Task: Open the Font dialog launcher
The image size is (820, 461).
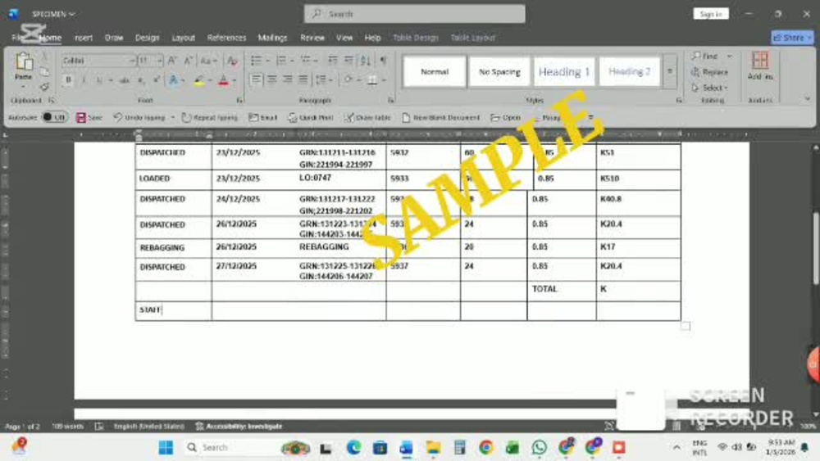Action: (239, 100)
